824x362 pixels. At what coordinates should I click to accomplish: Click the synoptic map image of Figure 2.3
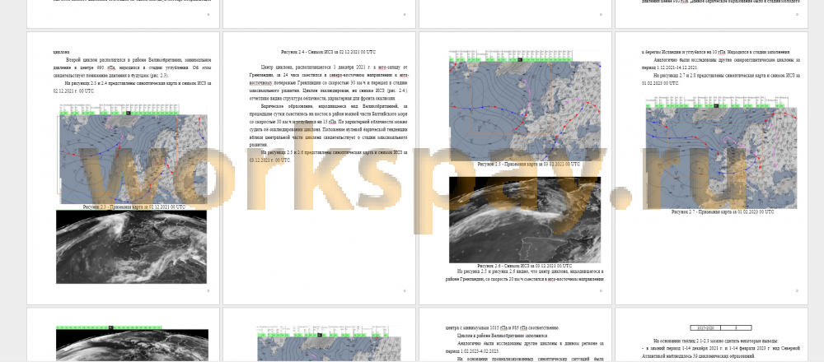[x=133, y=153]
